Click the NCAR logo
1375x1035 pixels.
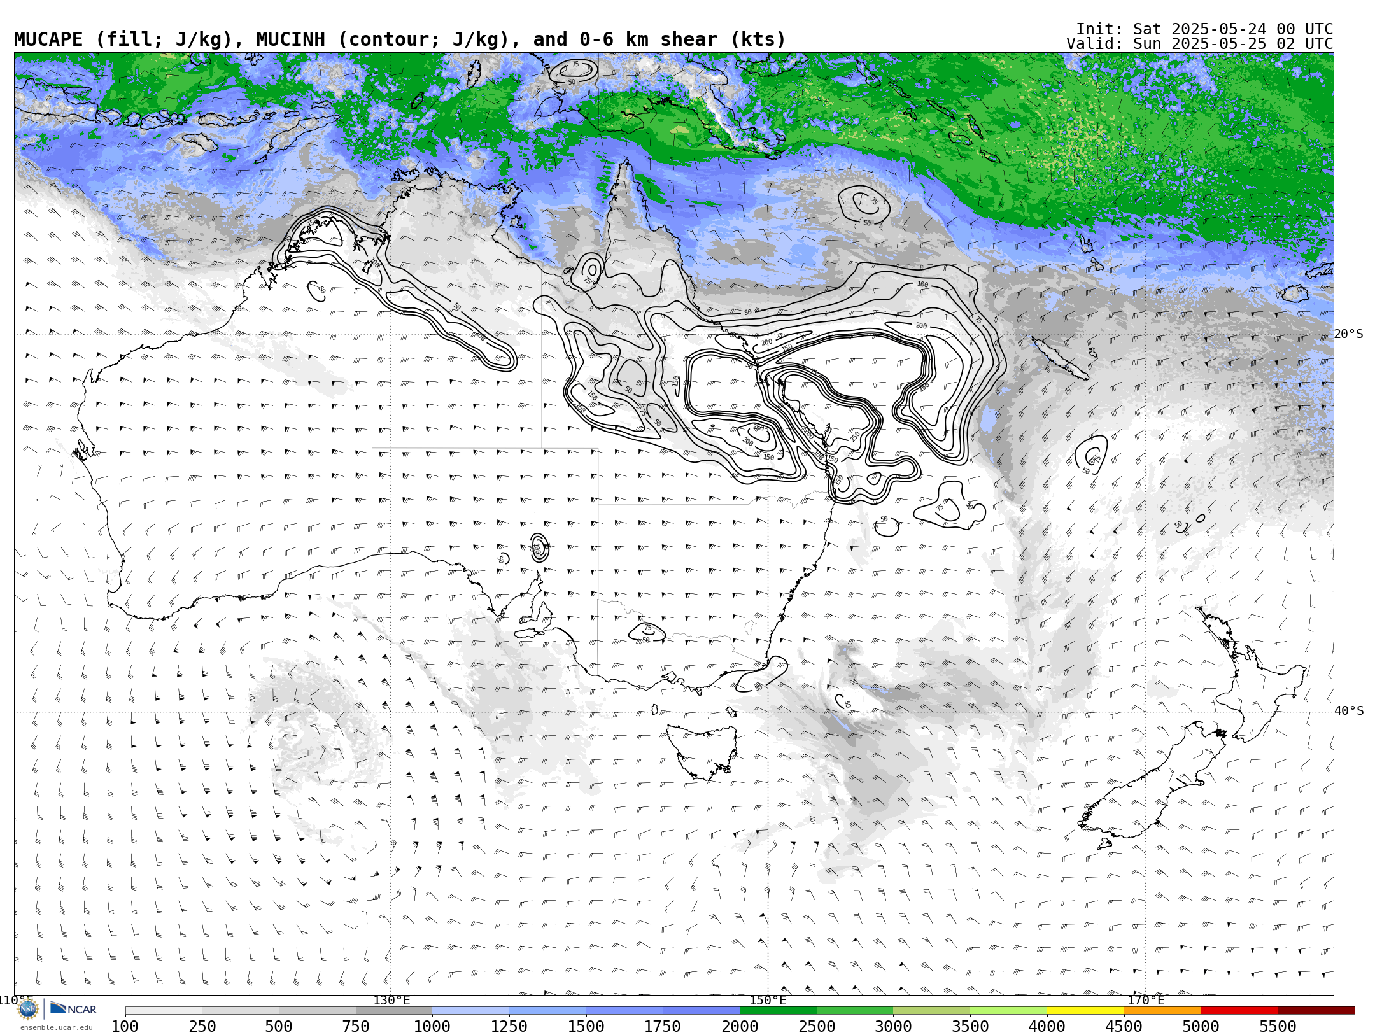click(x=73, y=1009)
